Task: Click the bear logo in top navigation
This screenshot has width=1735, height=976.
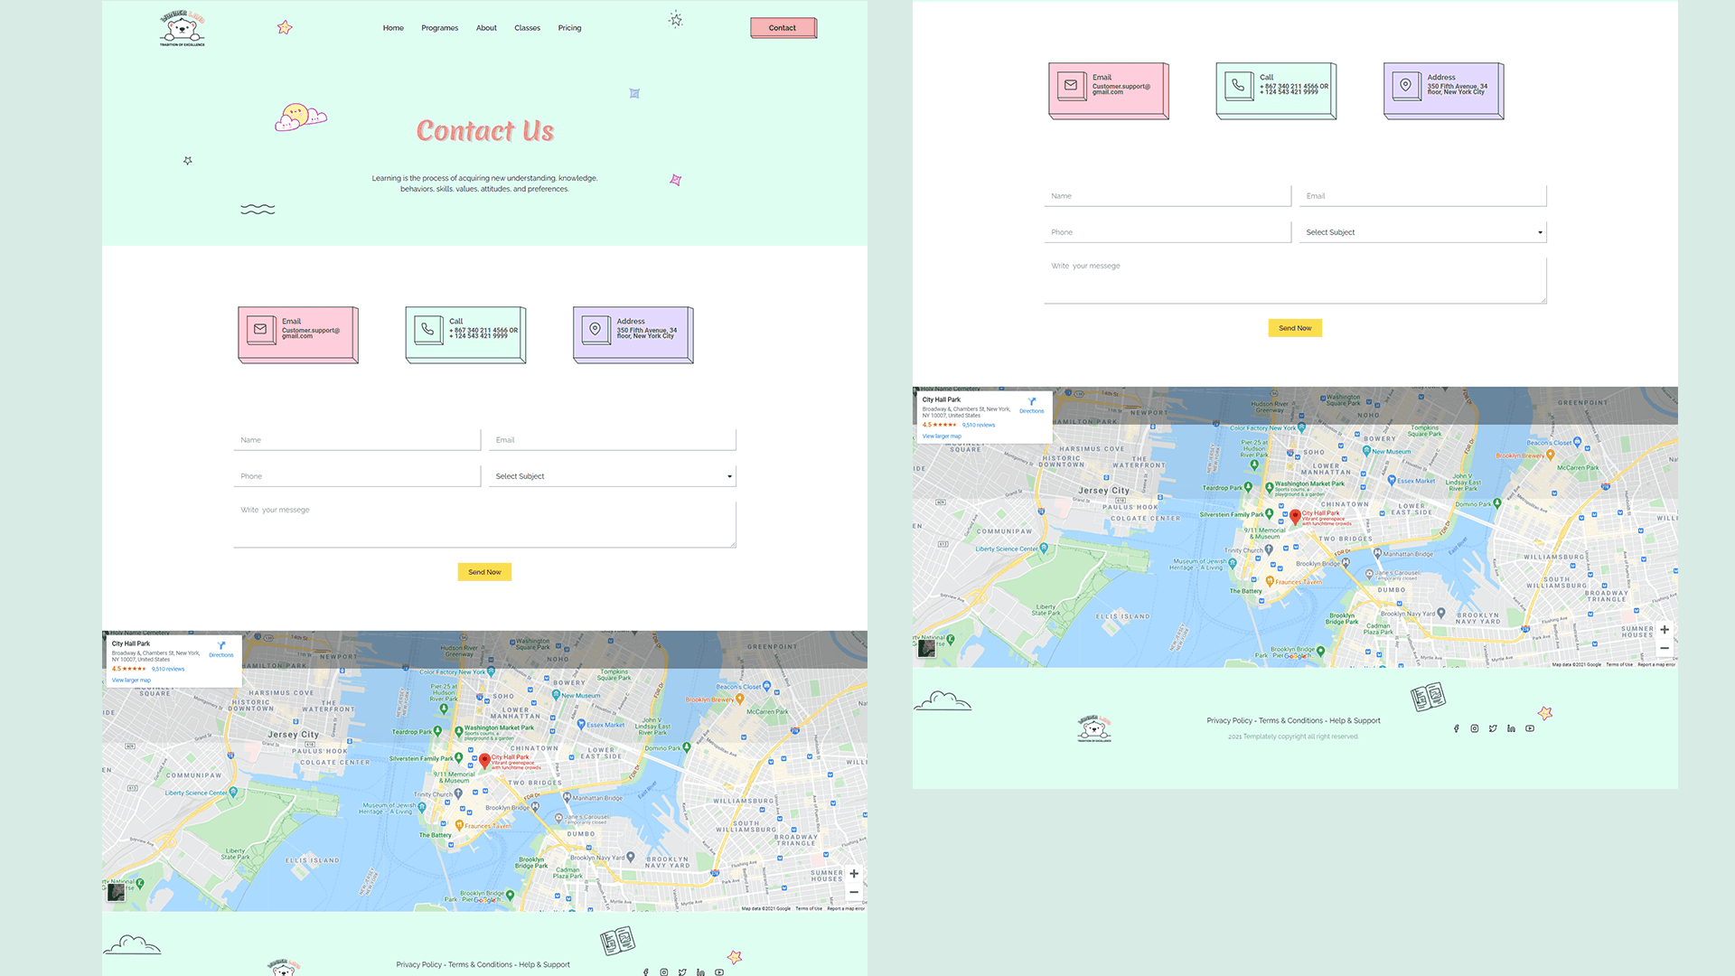Action: pyautogui.click(x=183, y=29)
